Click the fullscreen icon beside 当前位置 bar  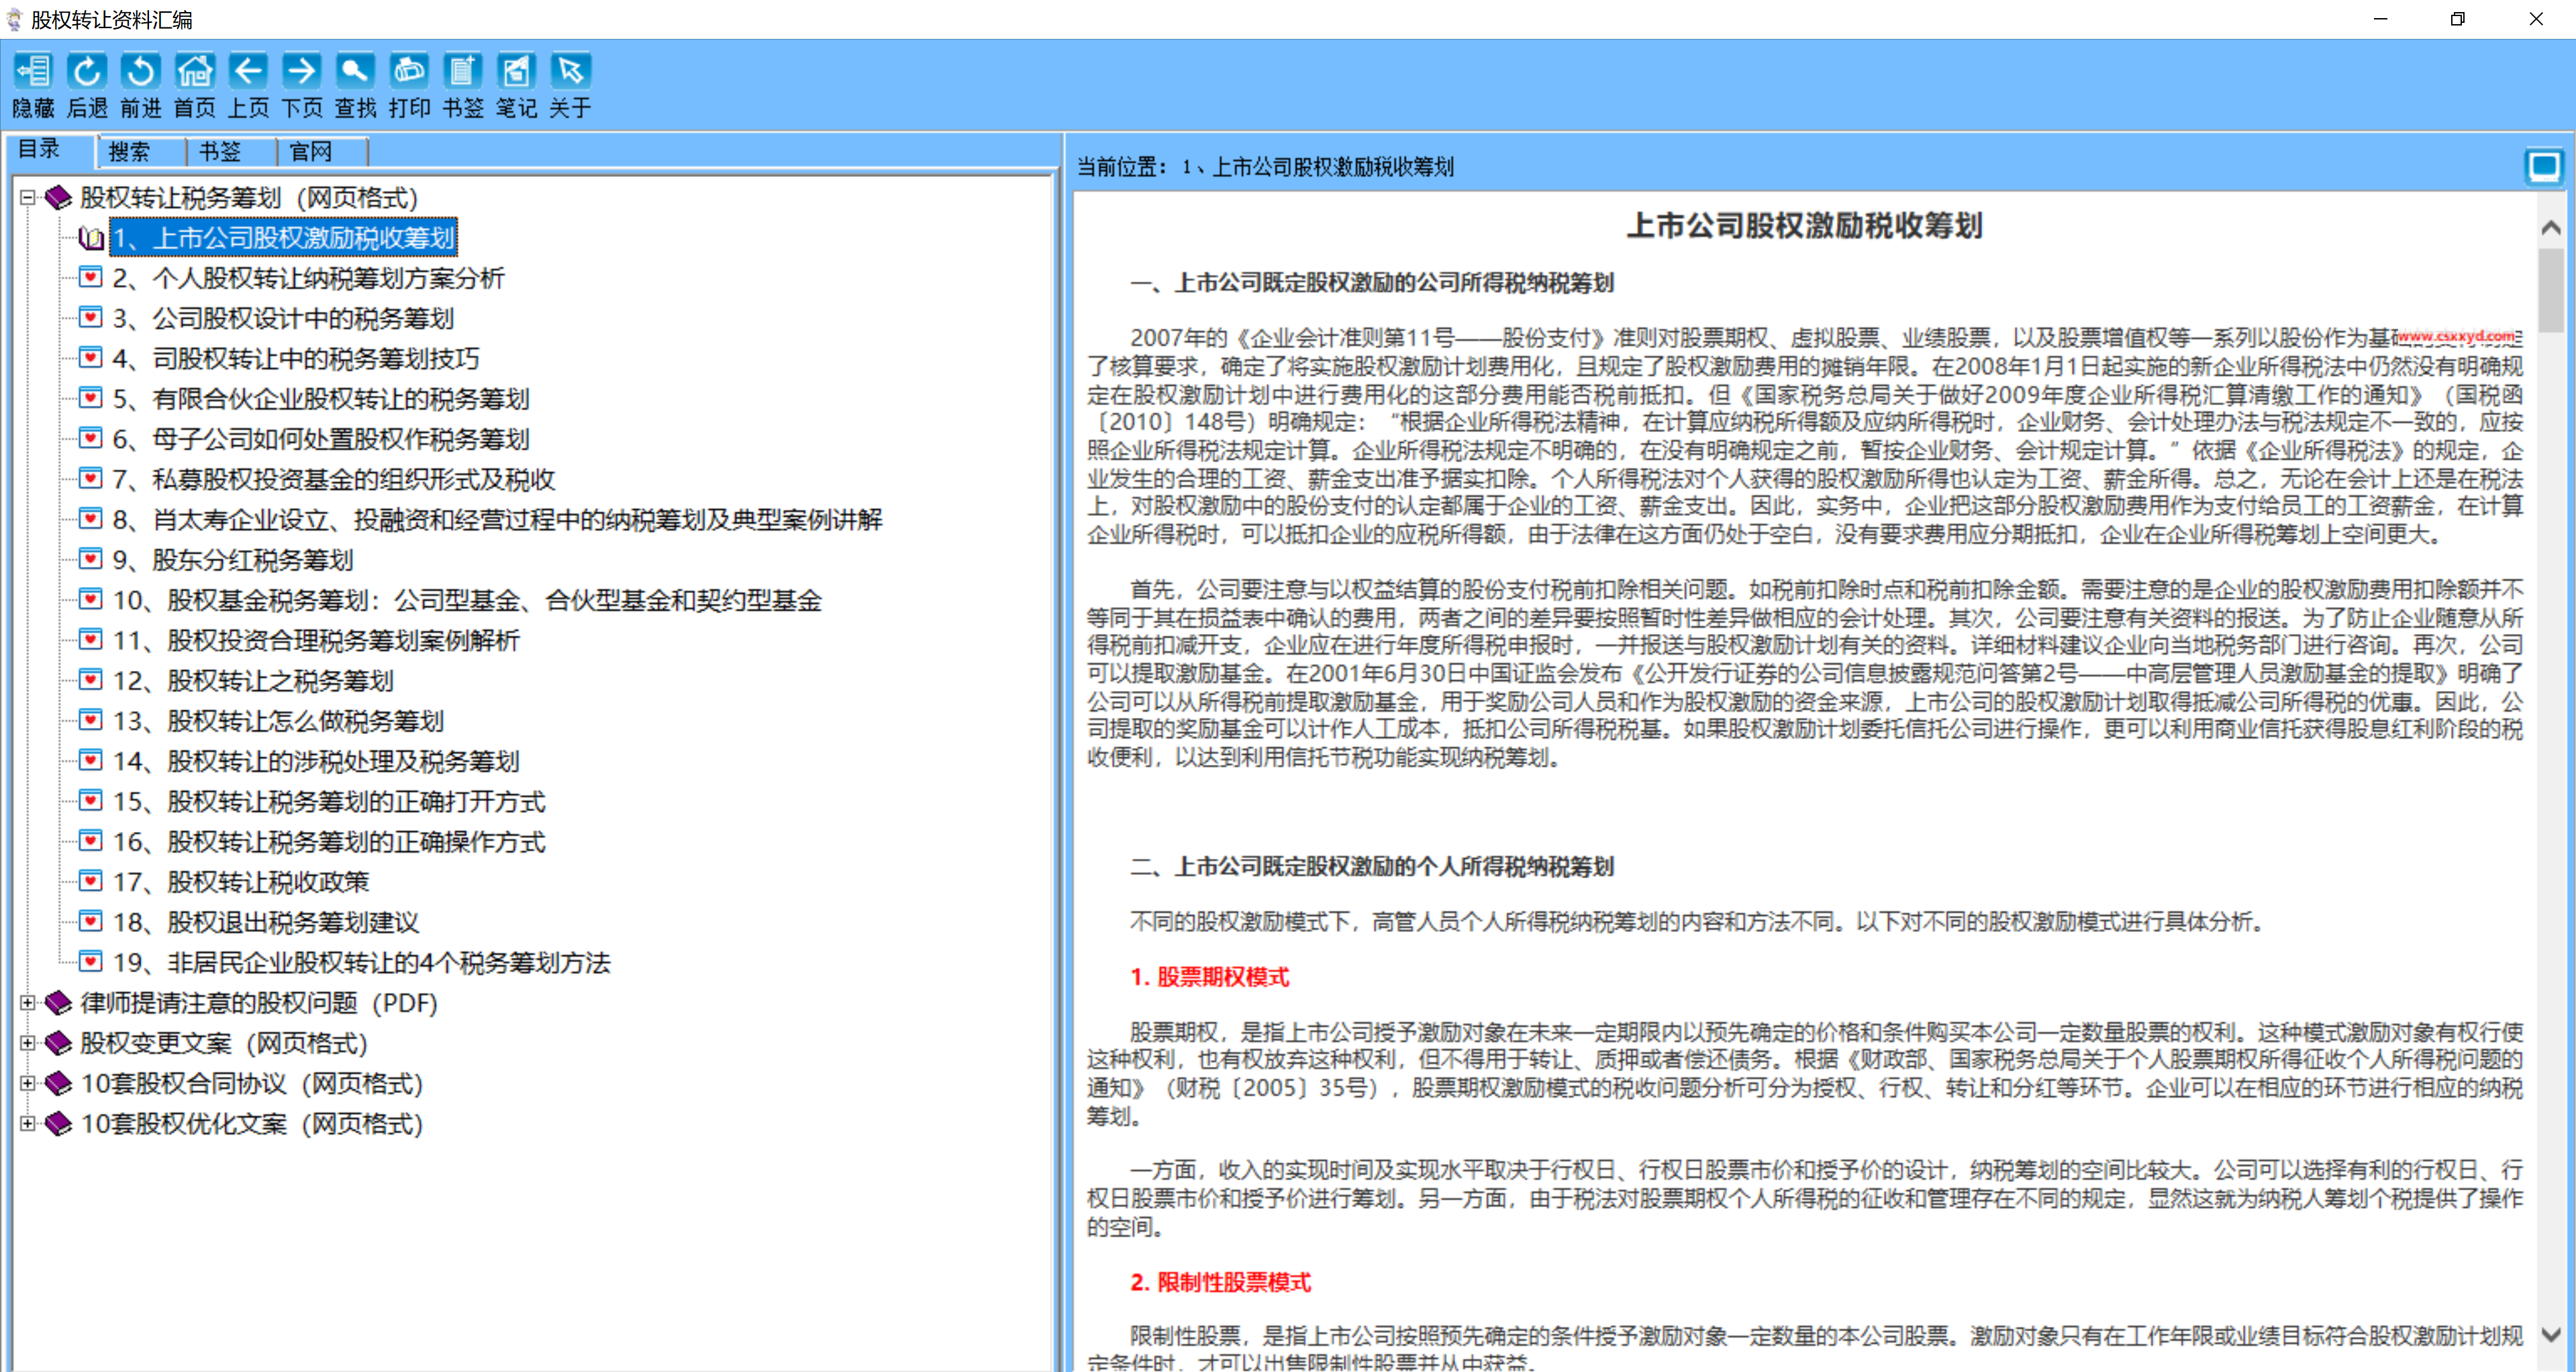(2544, 166)
